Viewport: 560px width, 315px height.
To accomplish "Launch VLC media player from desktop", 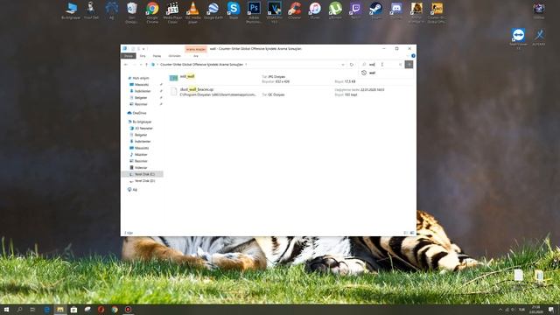I will pyautogui.click(x=192, y=11).
